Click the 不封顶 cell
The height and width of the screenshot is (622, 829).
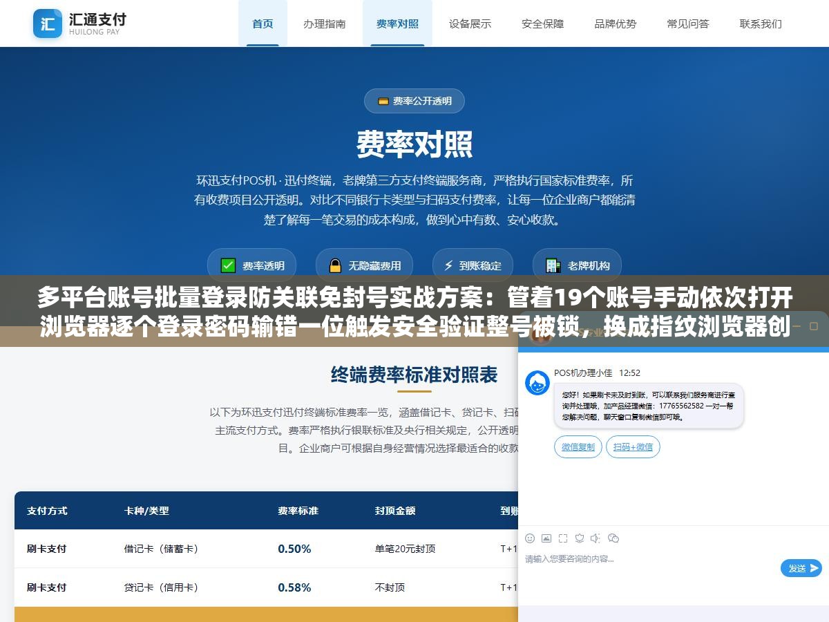(390, 587)
